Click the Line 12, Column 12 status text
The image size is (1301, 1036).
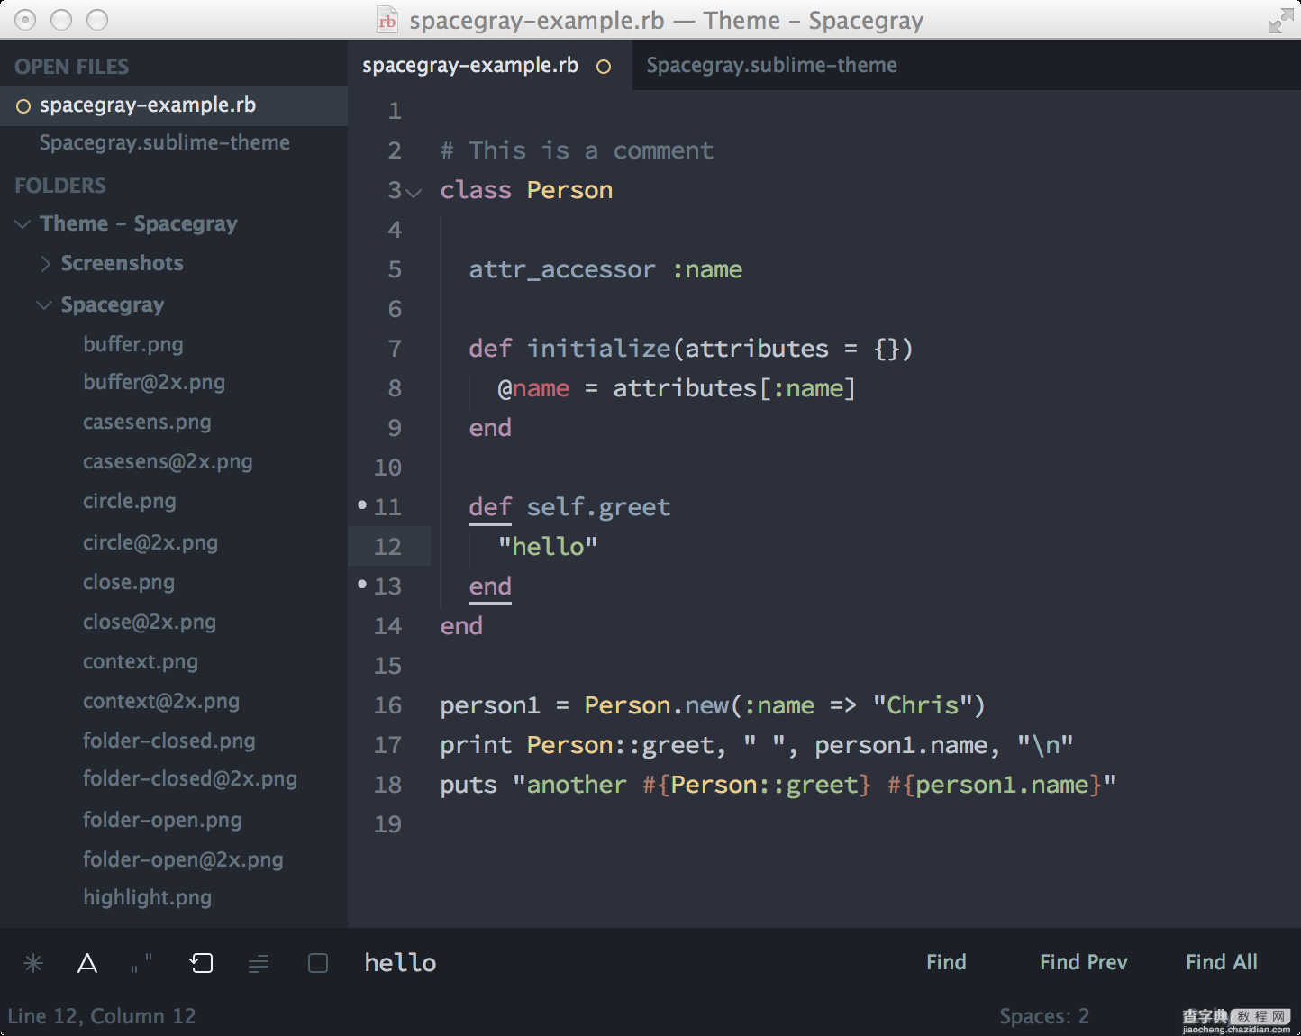(x=102, y=1016)
